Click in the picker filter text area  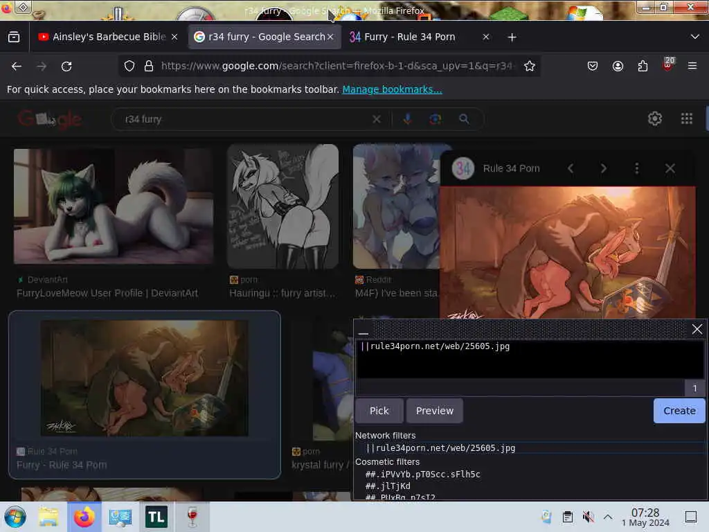pos(530,360)
